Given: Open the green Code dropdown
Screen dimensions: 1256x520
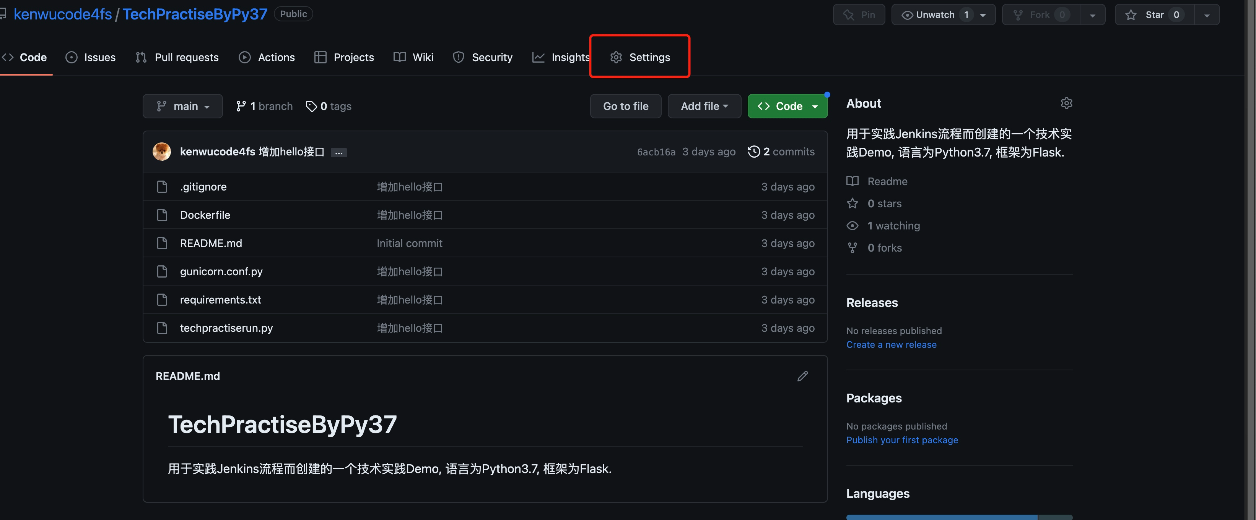Looking at the screenshot, I should [787, 106].
